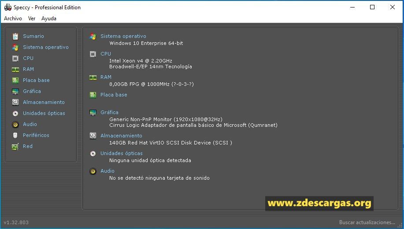Click motherboard icon in summary panel
Viewport: 404px width, 229px height.
(93, 95)
